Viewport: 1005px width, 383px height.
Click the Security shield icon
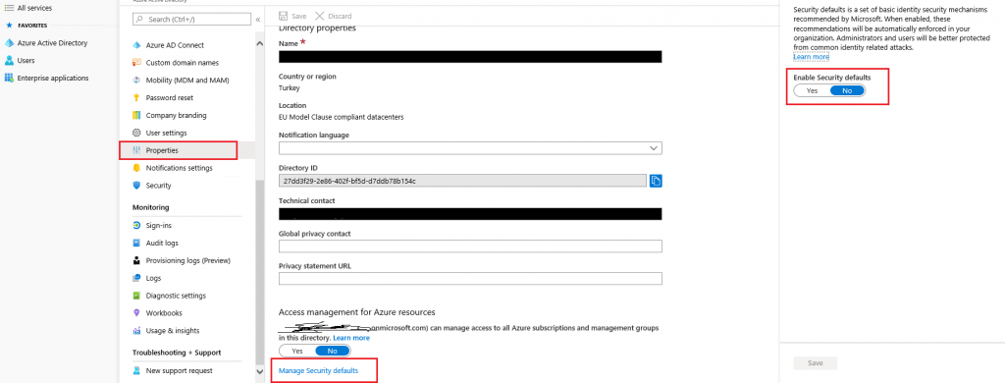pyautogui.click(x=135, y=186)
